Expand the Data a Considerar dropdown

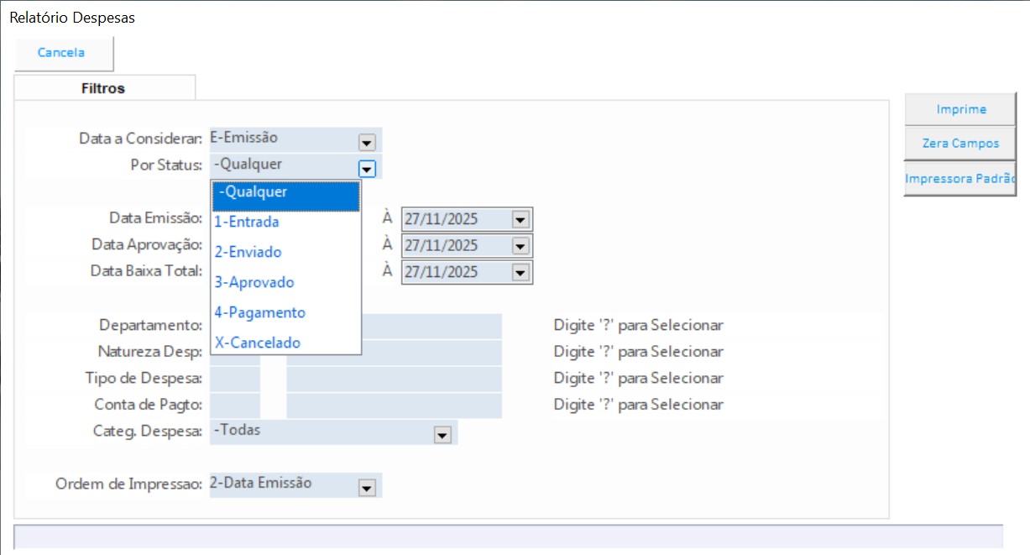(366, 142)
